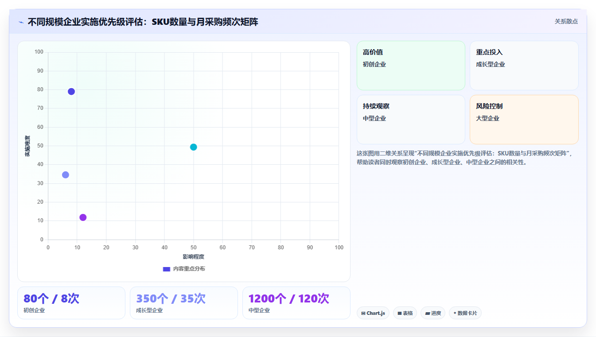Click the 100 tick on the y-axis

click(x=39, y=52)
